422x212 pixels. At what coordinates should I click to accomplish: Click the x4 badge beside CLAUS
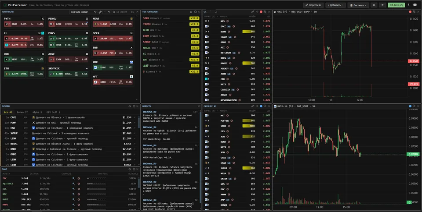[230, 37]
